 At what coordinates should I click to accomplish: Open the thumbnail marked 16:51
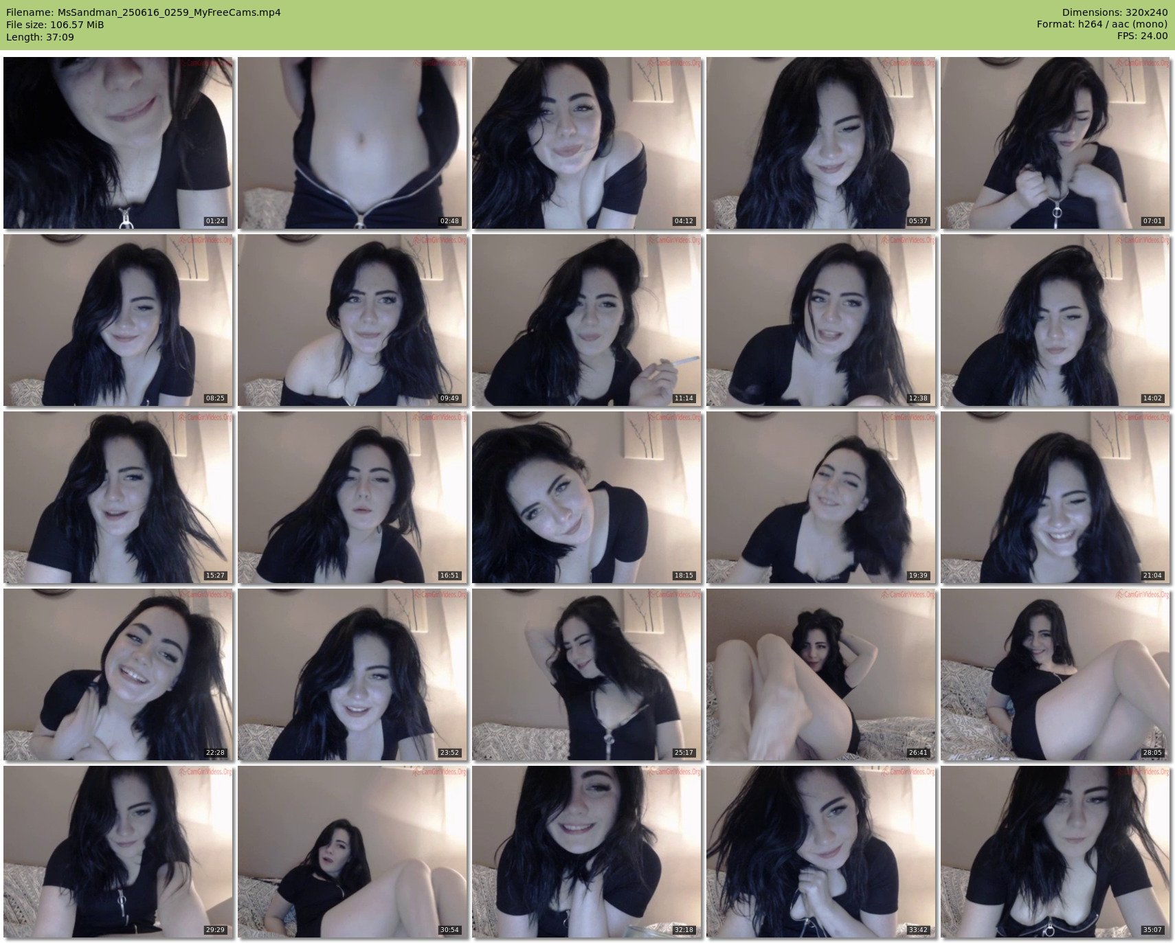352,497
